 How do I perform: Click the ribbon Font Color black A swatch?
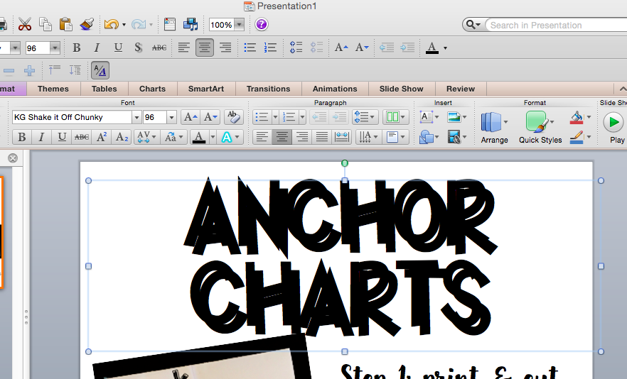point(199,138)
